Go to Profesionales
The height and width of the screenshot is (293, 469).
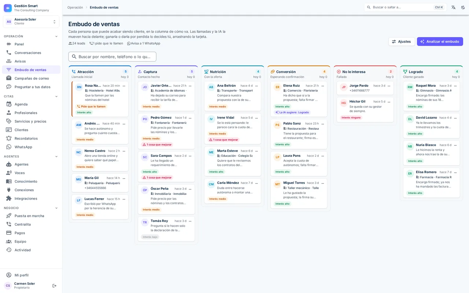click(x=31, y=113)
